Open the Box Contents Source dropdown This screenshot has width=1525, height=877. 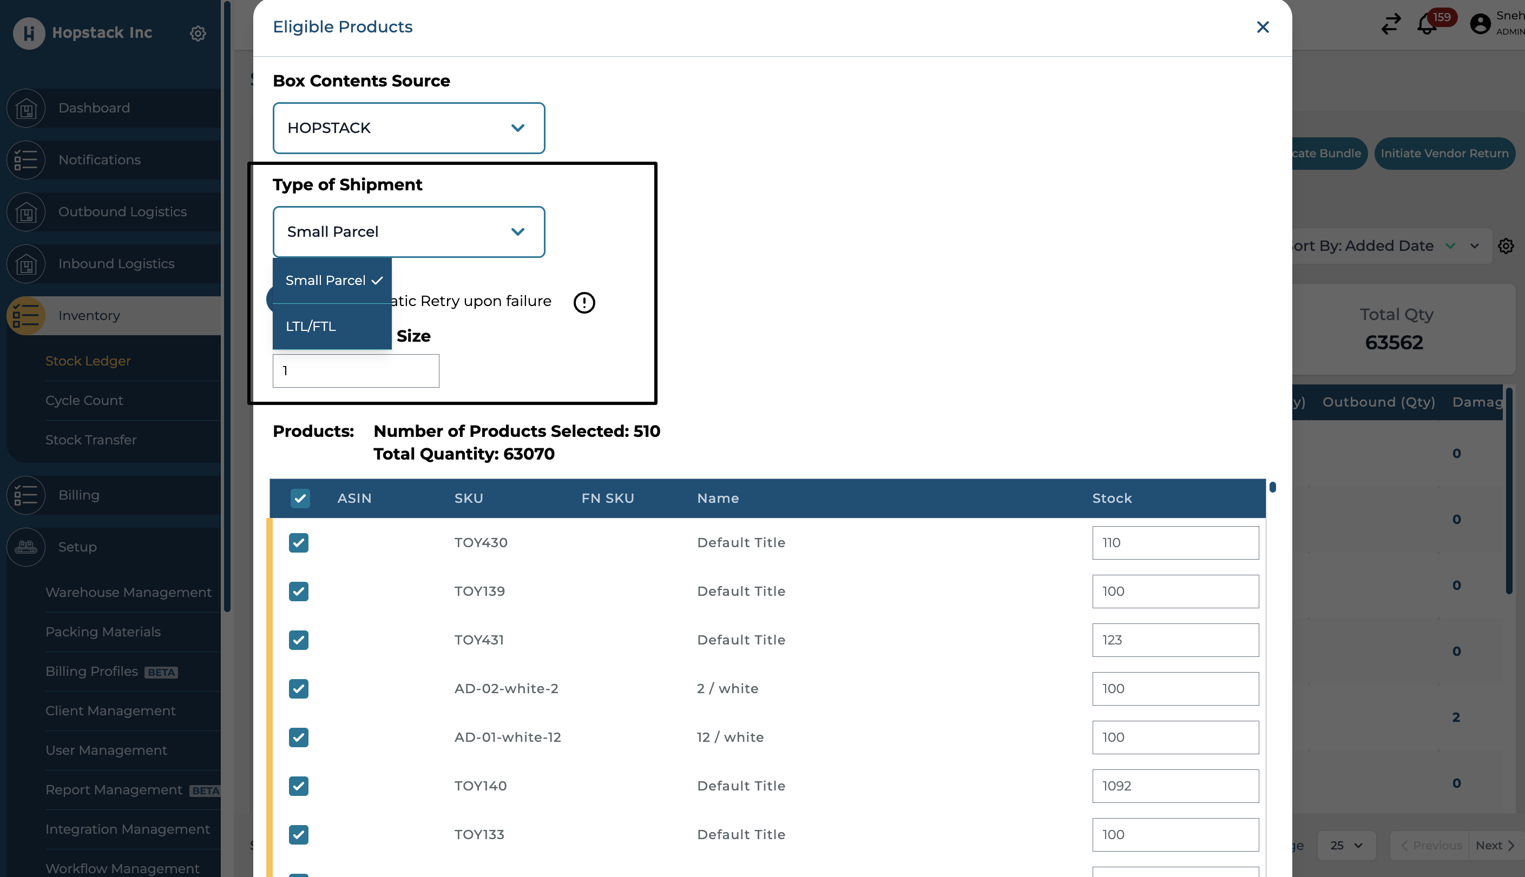(409, 128)
